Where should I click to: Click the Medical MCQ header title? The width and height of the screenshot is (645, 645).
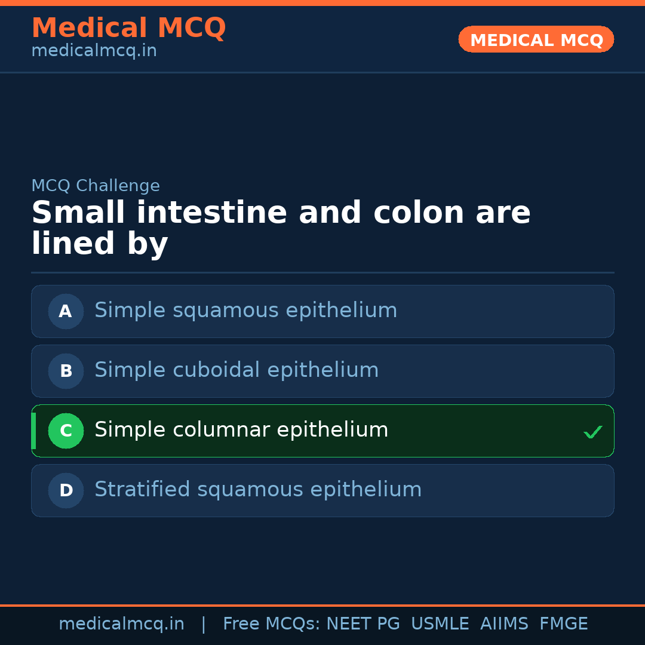click(128, 28)
